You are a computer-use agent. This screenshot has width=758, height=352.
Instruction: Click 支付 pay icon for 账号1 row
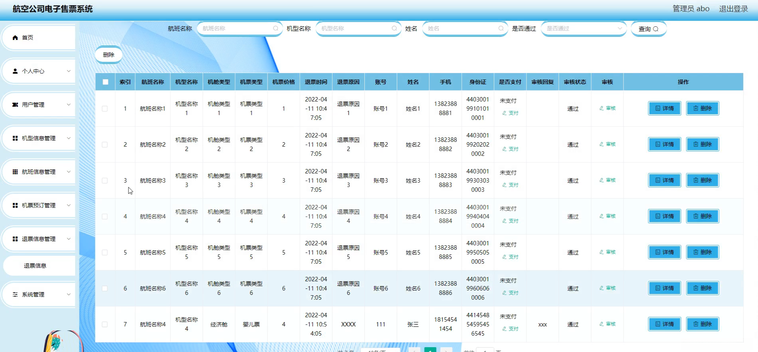pos(505,113)
